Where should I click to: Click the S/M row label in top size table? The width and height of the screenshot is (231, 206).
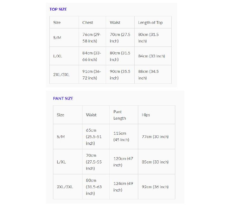point(57,37)
